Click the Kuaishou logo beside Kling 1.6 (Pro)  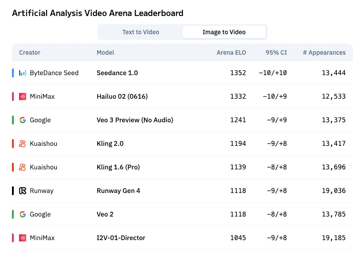click(23, 167)
